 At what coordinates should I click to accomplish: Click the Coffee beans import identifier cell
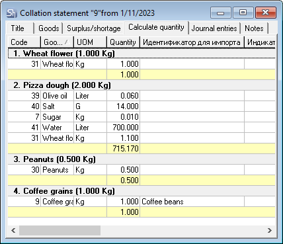[x=192, y=202]
